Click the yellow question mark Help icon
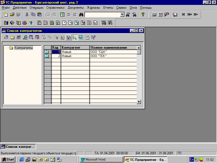The width and height of the screenshot is (217, 163). [143, 15]
